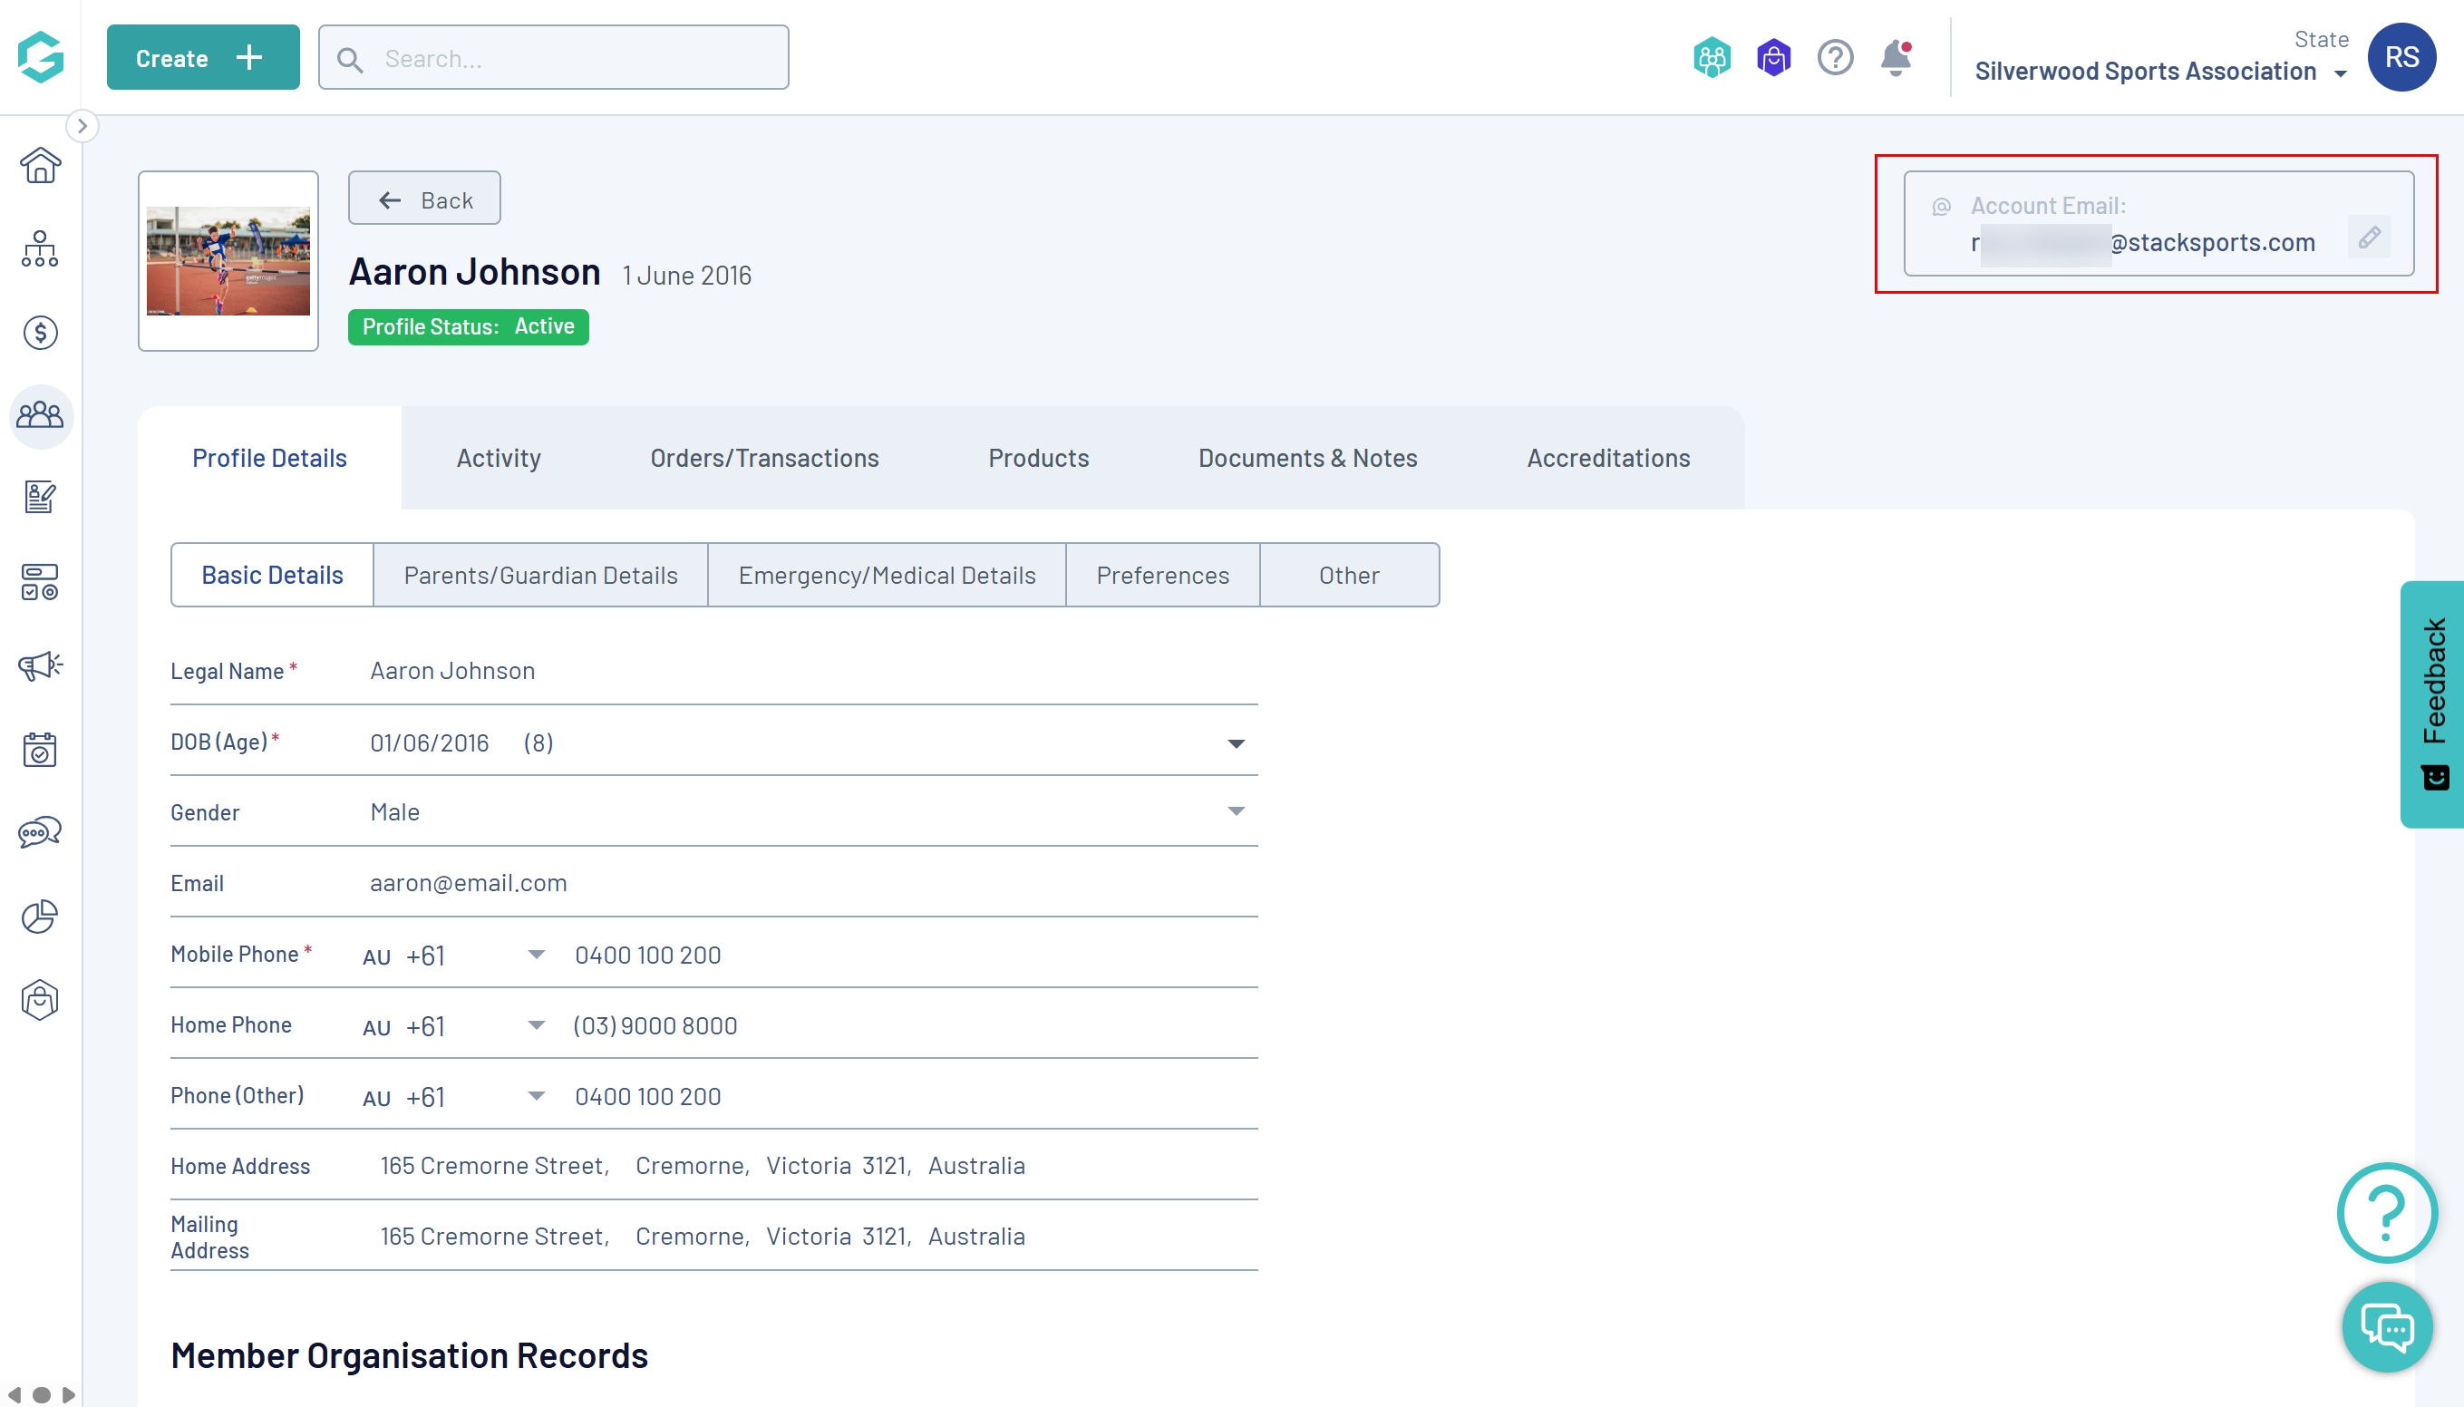Open the DOB date picker dropdown
Screen dimensions: 2464x1407
[1235, 743]
